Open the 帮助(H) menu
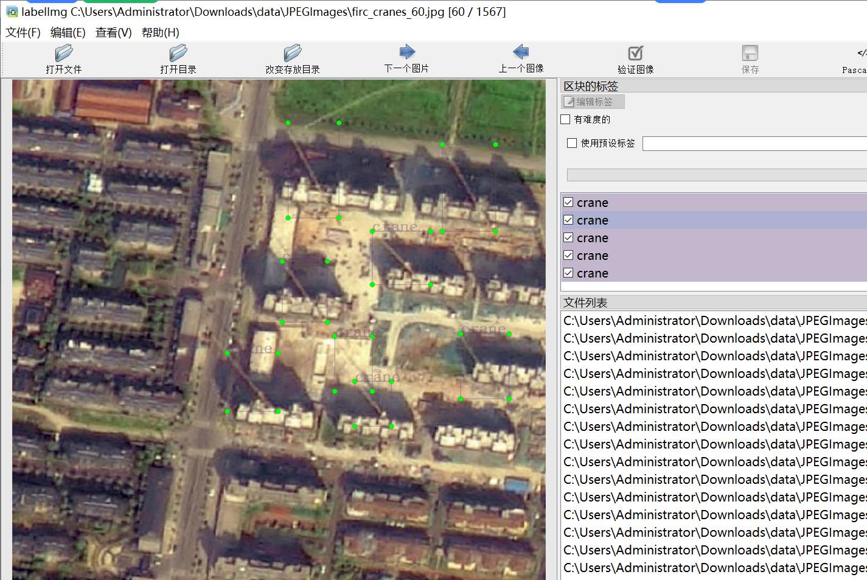 click(161, 32)
